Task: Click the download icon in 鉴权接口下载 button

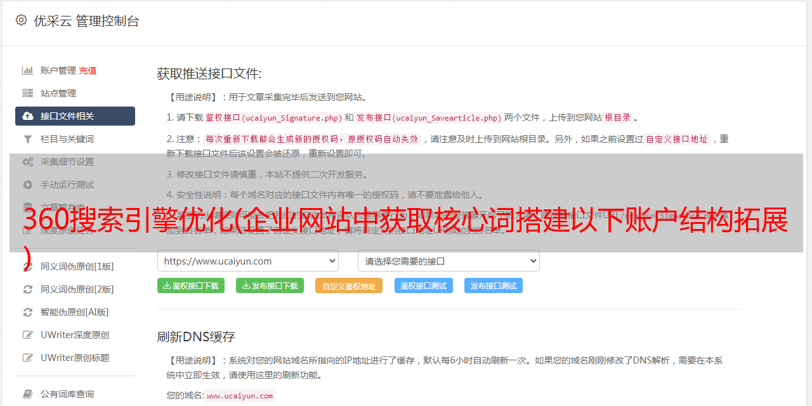Action: click(167, 285)
